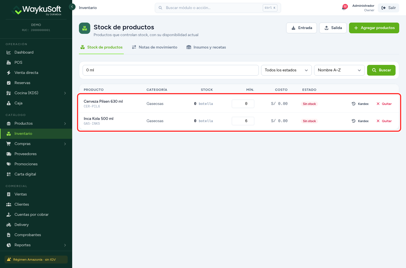This screenshot has width=406, height=268.
Task: Remove Cerveza Pilsen 630 ml with Quitar
Action: pos(384,104)
